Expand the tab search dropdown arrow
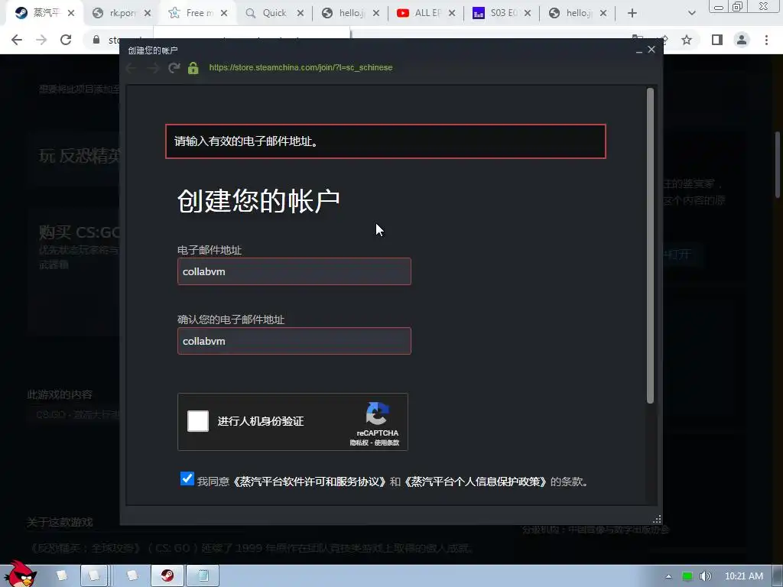Screen dimensions: 783x587 click(x=691, y=13)
